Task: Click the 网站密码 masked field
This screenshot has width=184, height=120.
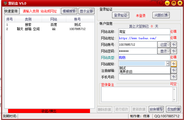Action: (x=138, y=51)
